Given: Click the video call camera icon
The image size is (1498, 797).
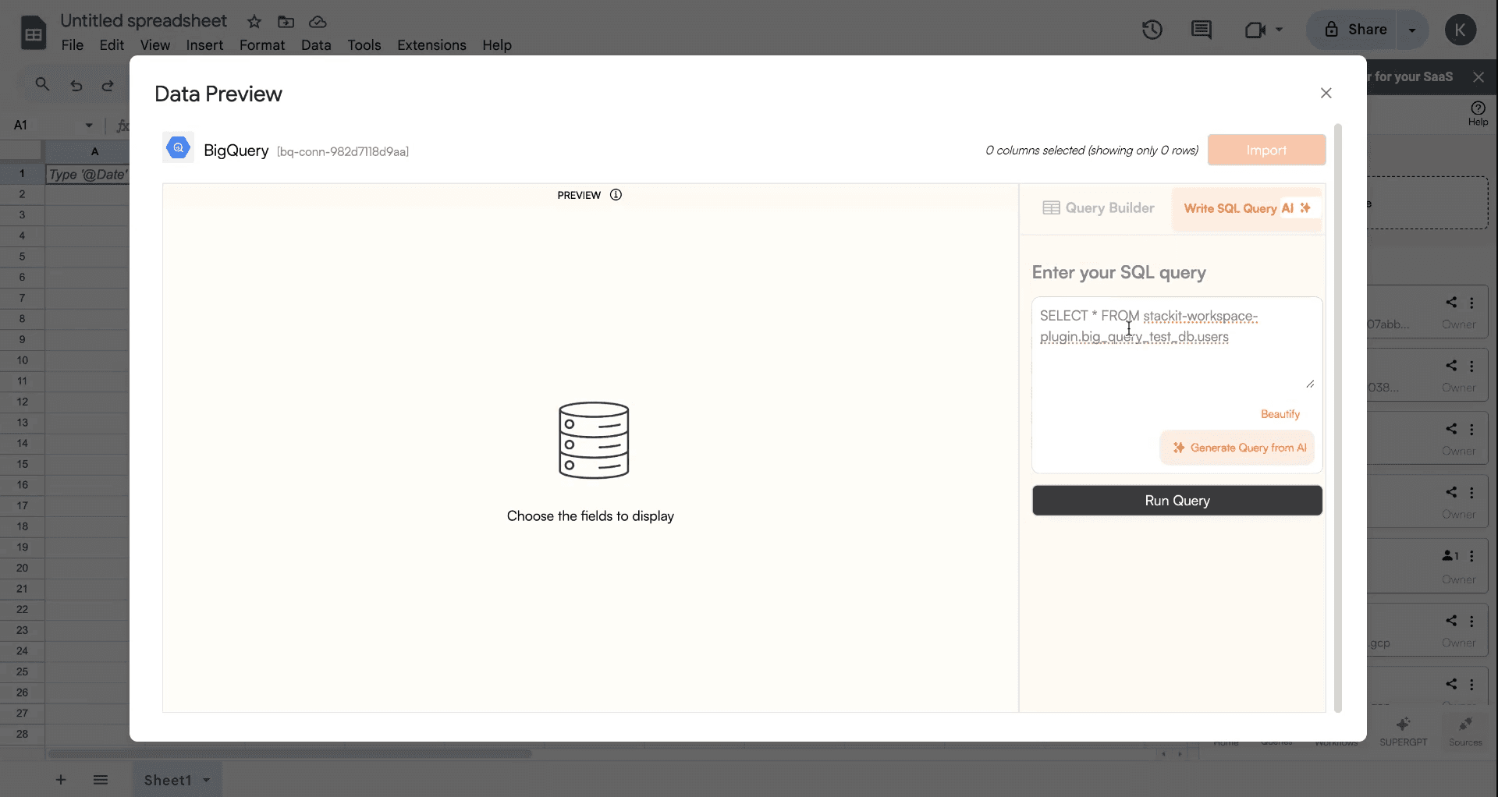Looking at the screenshot, I should tap(1255, 30).
